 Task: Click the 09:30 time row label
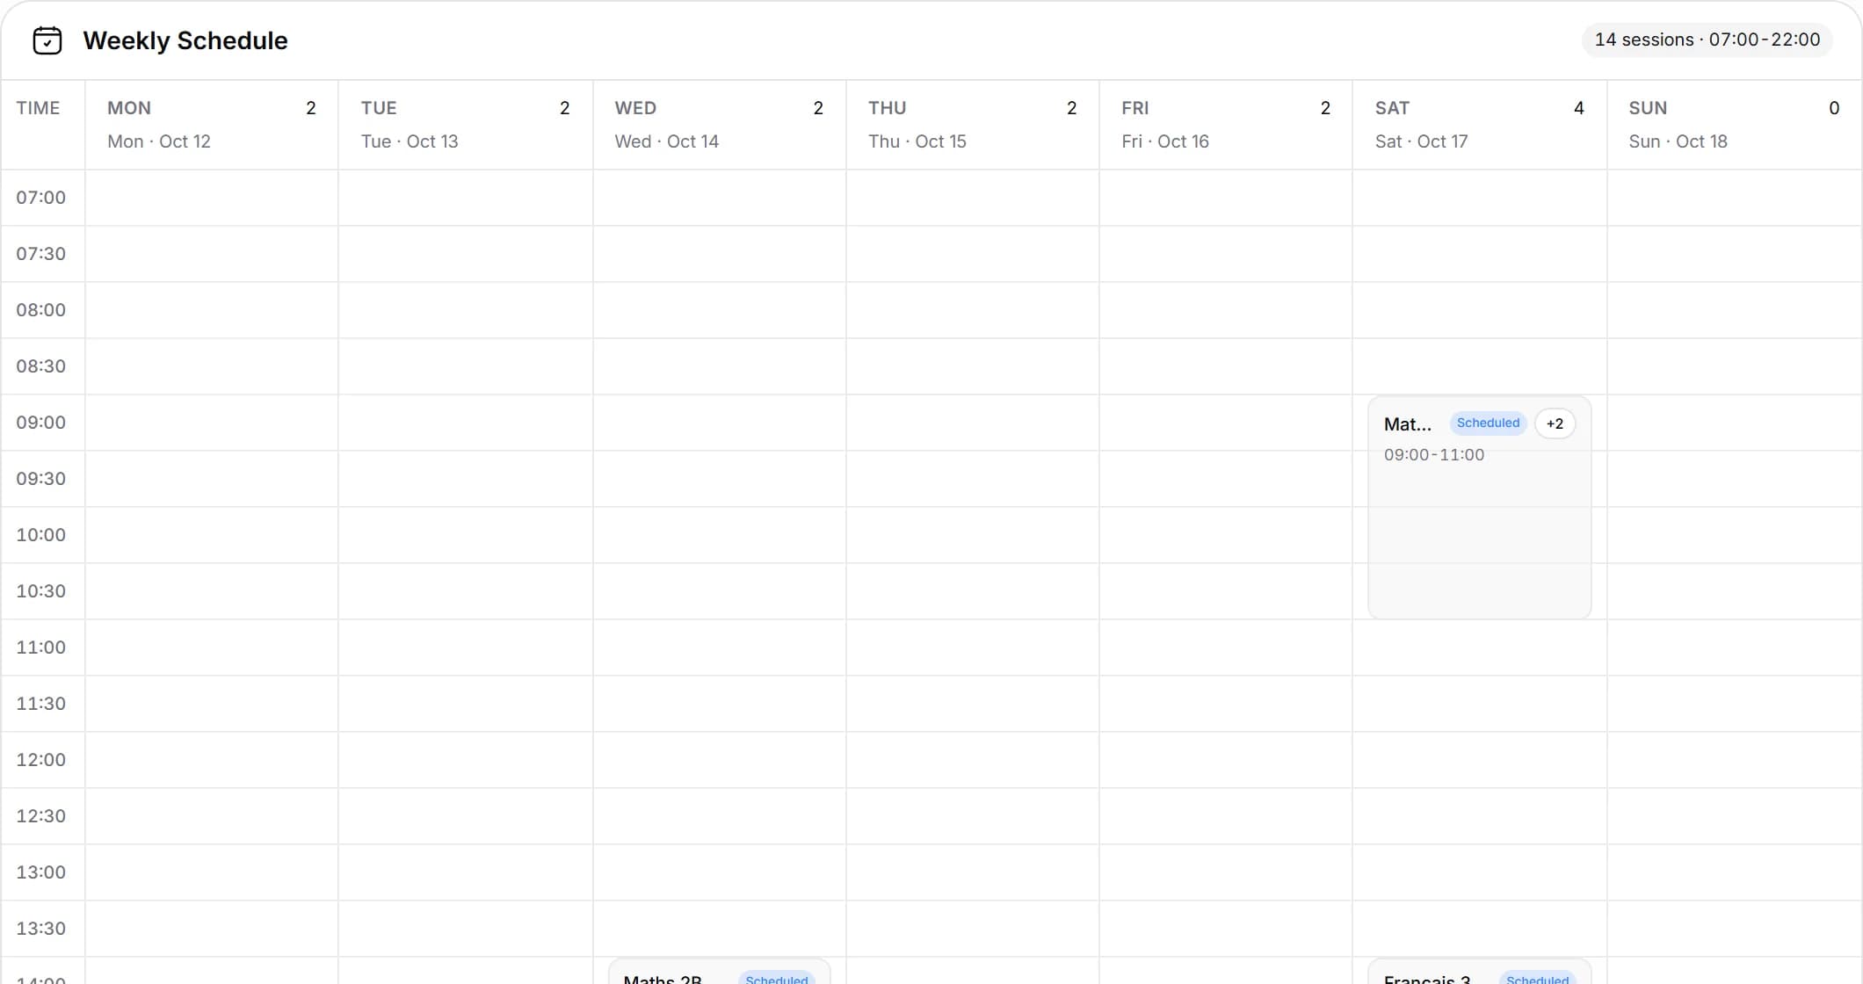(40, 479)
